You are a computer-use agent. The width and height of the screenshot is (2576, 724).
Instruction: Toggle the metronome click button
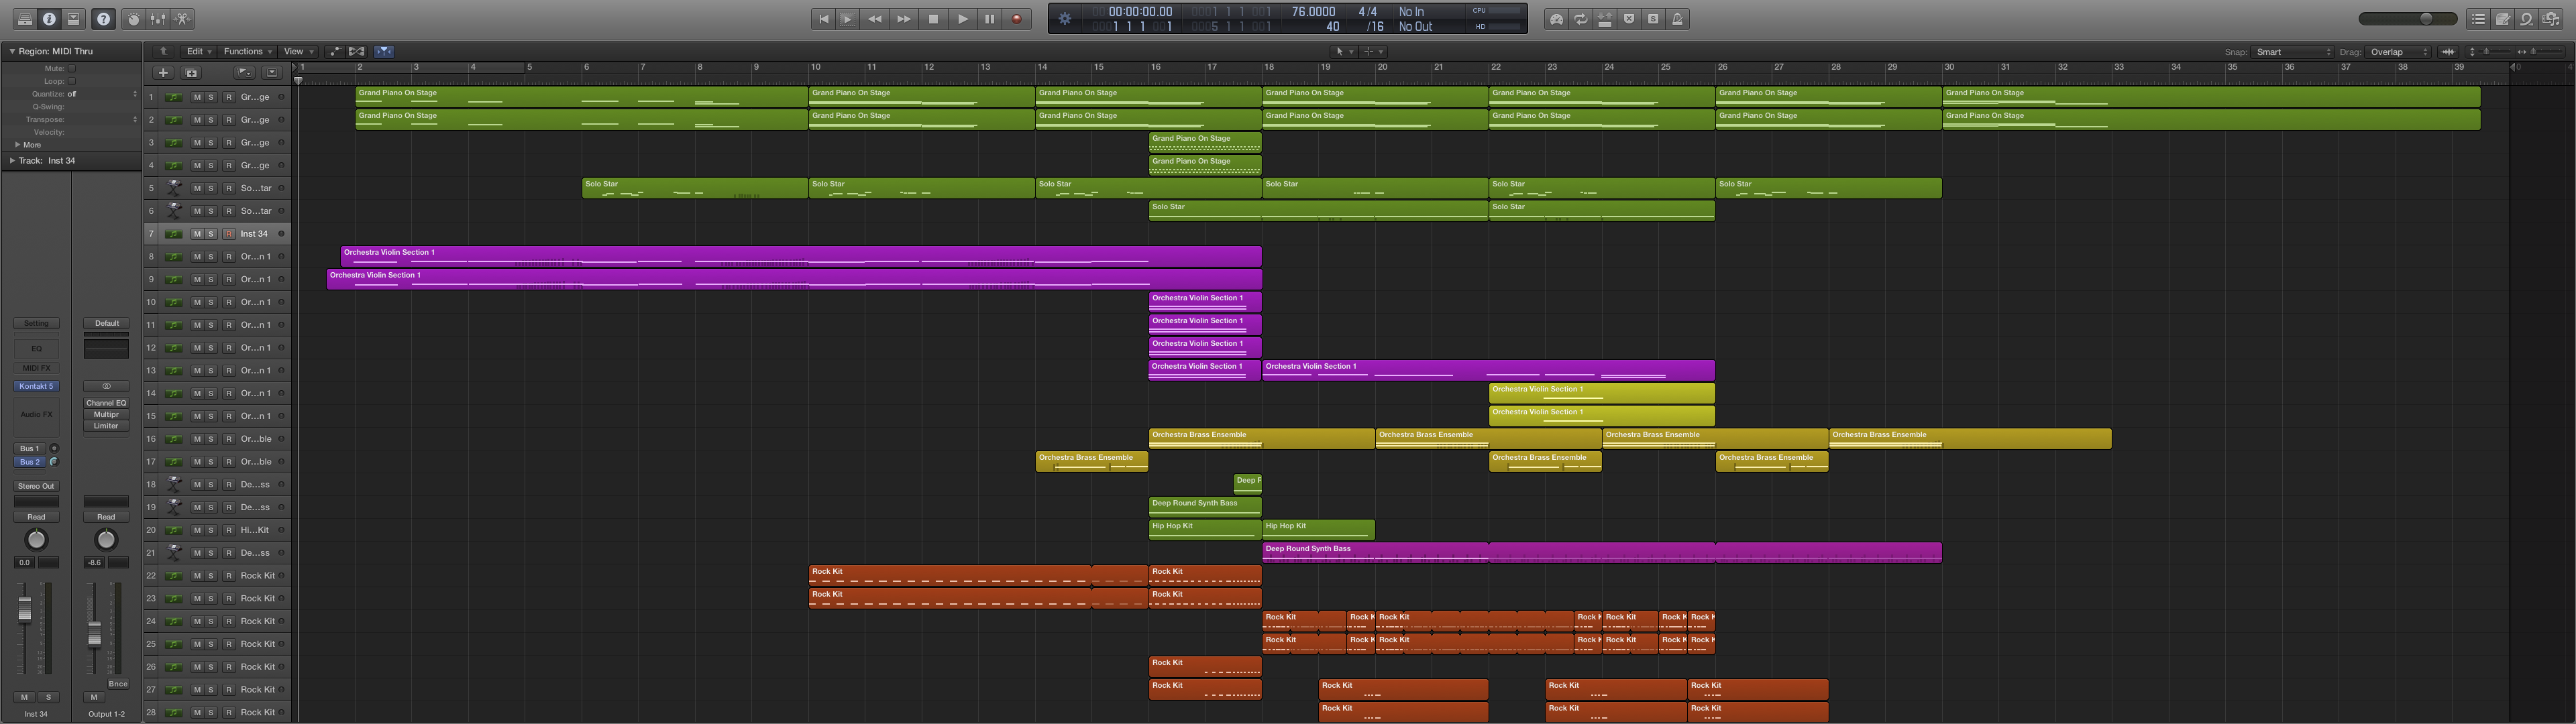coord(1677,19)
